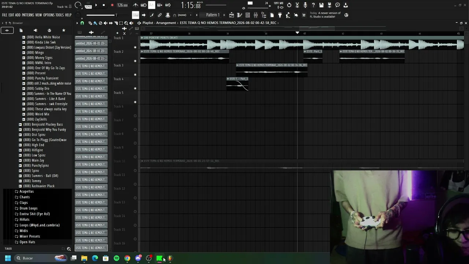Select the Zoom tool in Playlist
This screenshot has width=469, height=264.
(126, 23)
